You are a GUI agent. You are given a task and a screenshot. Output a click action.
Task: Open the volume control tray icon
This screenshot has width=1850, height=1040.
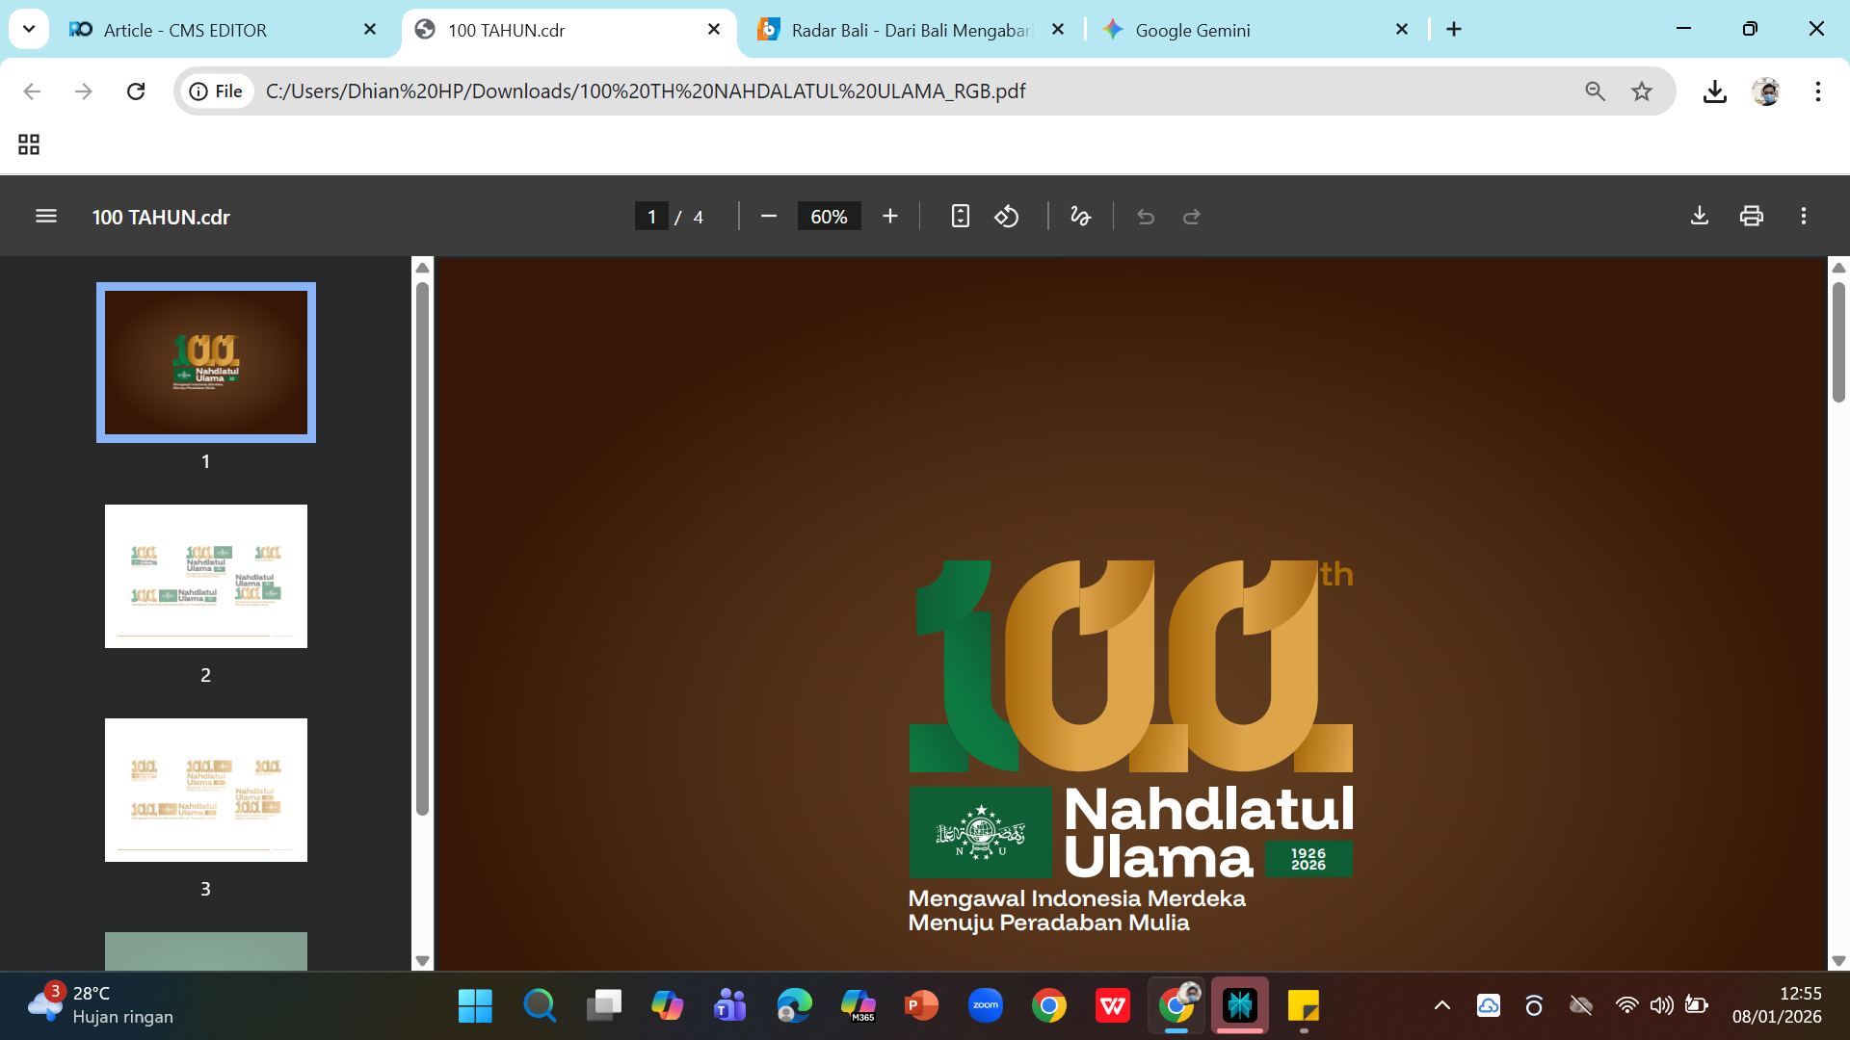[x=1662, y=1006]
